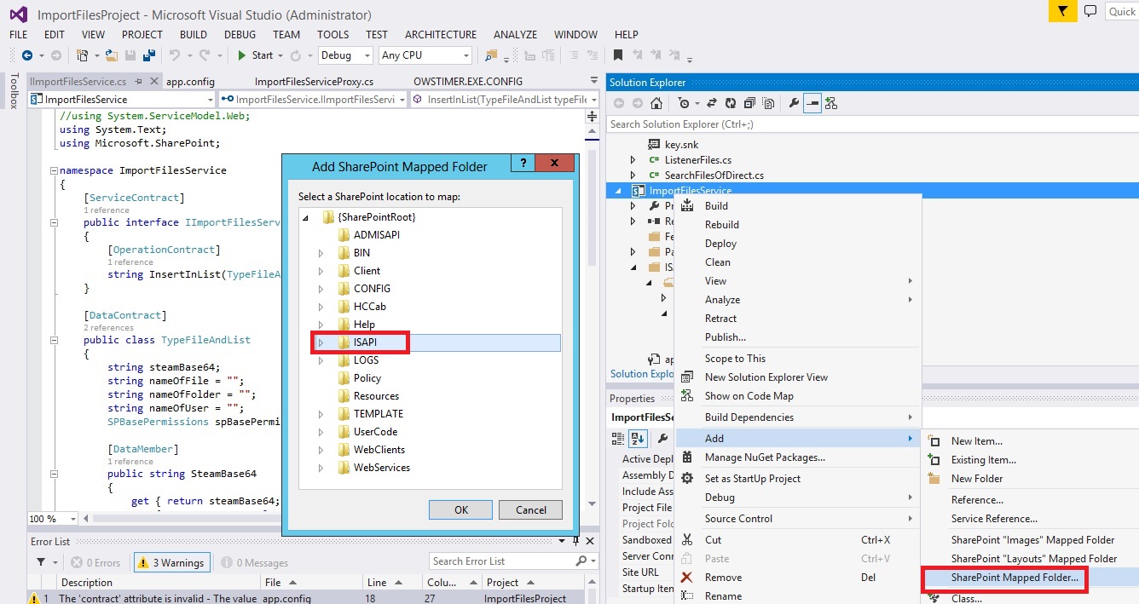1139x604 pixels.
Task: Click the Refresh icon in Solution Explorer
Action: point(731,103)
